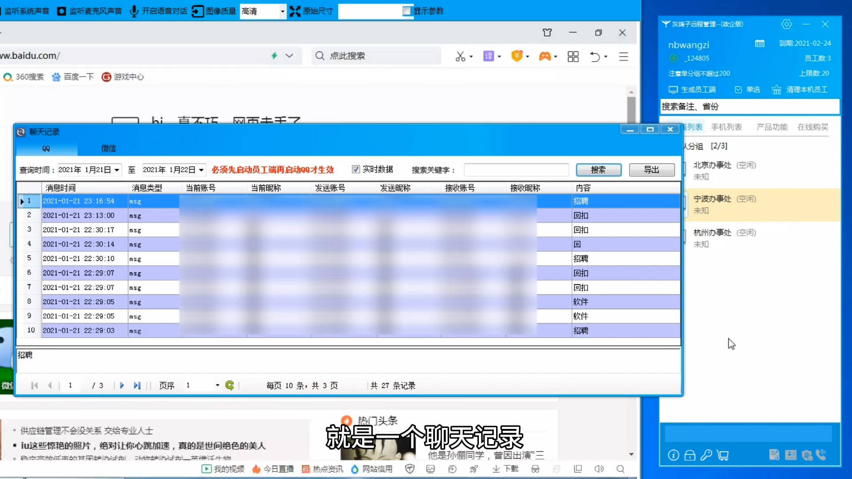
Task: Click the skin shirt icon in browser title bar
Action: click(x=547, y=32)
